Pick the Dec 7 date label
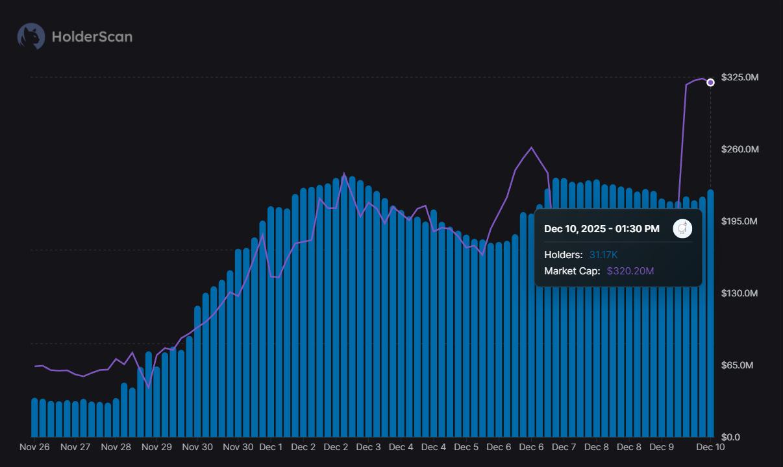The image size is (783, 467). point(564,447)
